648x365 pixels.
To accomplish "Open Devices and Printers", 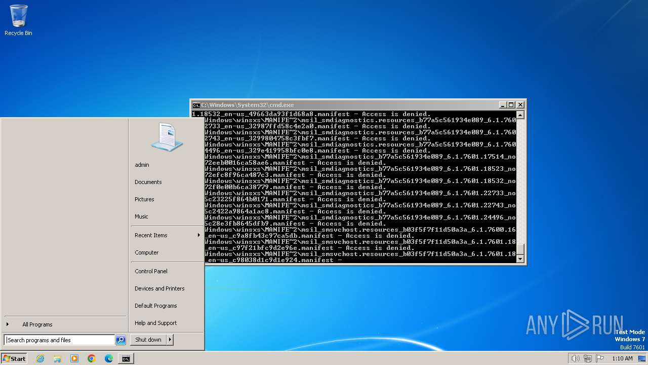I will tap(167, 288).
